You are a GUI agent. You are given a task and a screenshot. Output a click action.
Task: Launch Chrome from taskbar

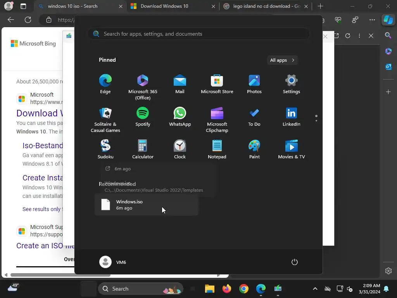coord(243,289)
